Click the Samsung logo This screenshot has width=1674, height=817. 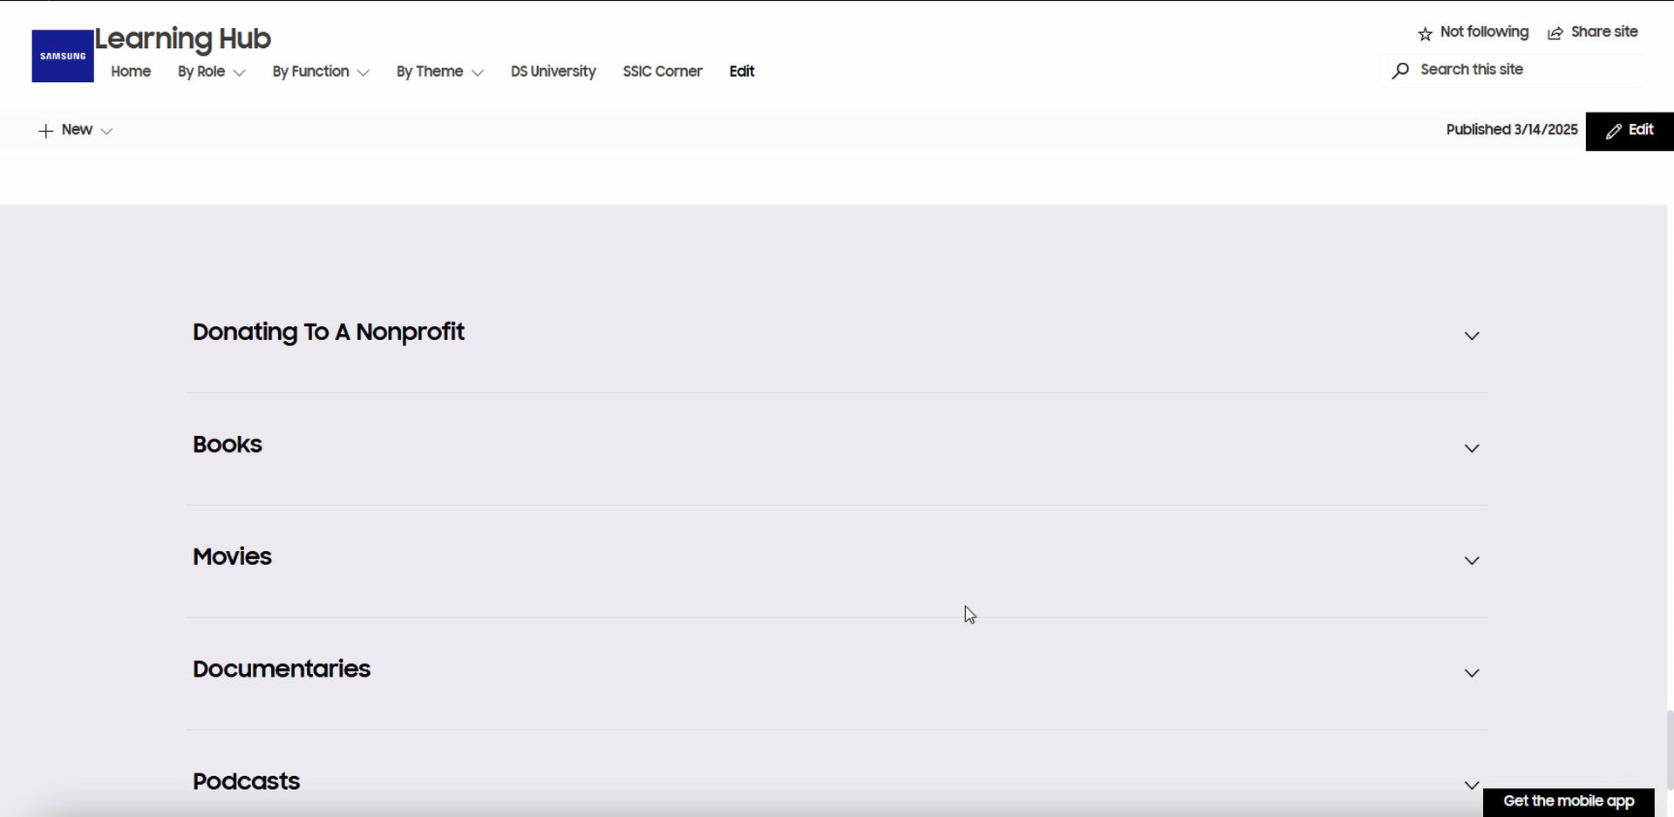point(63,56)
